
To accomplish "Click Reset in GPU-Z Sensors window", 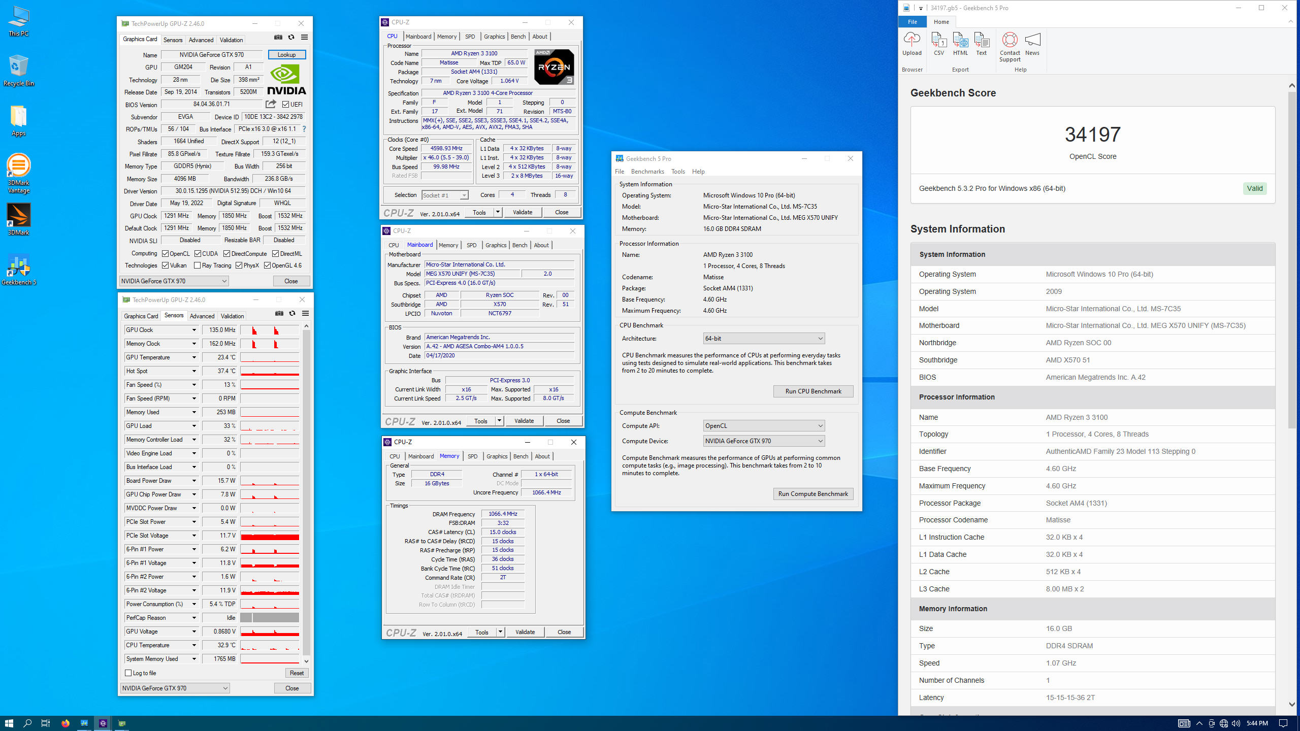I will 297,673.
